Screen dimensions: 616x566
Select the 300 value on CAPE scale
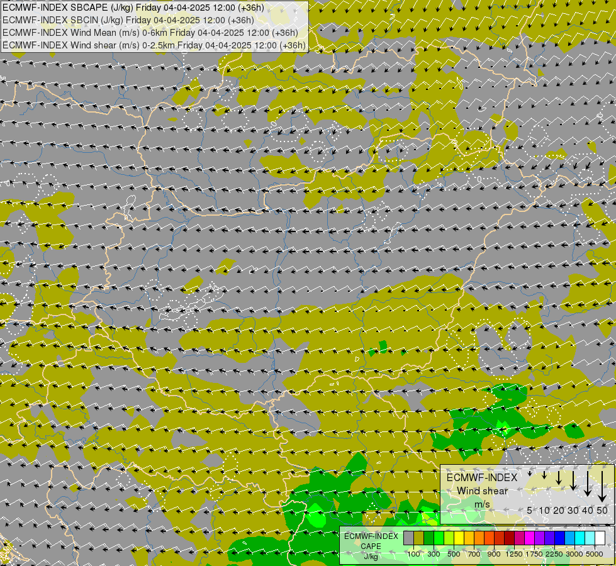click(x=434, y=554)
